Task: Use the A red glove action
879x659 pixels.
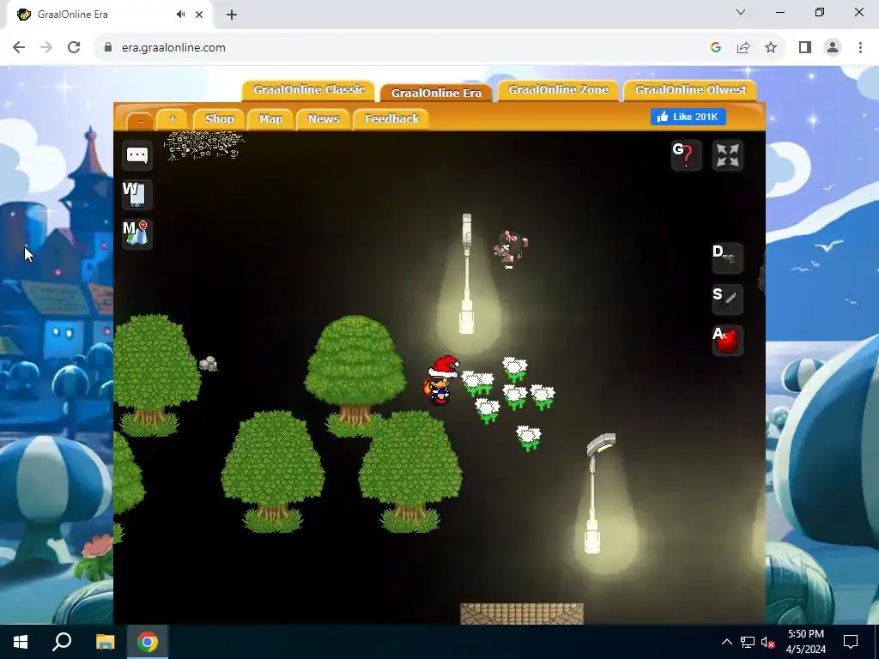Action: pyautogui.click(x=728, y=340)
